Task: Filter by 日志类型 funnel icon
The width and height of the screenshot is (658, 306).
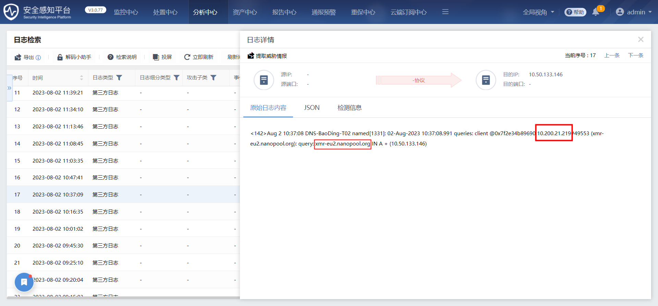Action: pyautogui.click(x=119, y=78)
